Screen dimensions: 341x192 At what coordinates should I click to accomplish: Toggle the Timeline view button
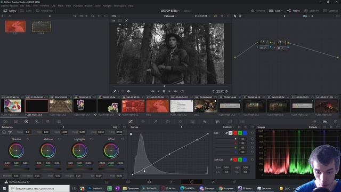[x=258, y=11]
